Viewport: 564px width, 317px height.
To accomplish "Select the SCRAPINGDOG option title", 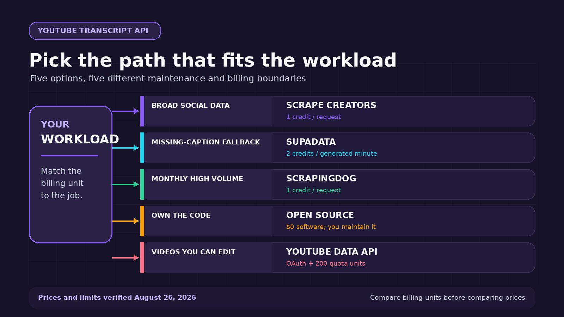I will coord(321,179).
